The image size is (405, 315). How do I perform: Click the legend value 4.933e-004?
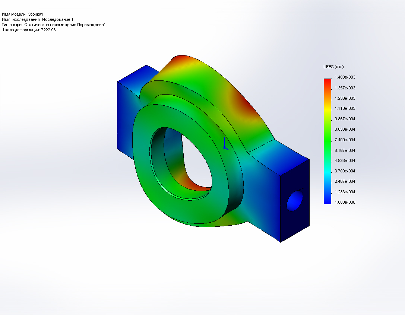(x=345, y=160)
